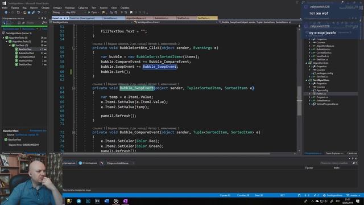
Task: Select VerticalProgressBar.cs in Solution Explorer
Action: (x=327, y=104)
